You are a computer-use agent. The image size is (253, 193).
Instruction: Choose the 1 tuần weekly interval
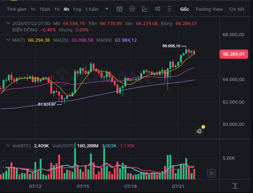(92, 9)
